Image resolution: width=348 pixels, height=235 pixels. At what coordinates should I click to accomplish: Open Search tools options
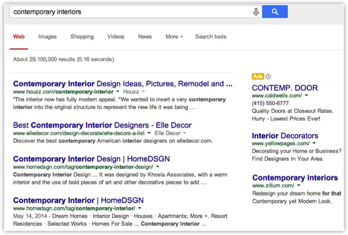tap(210, 37)
